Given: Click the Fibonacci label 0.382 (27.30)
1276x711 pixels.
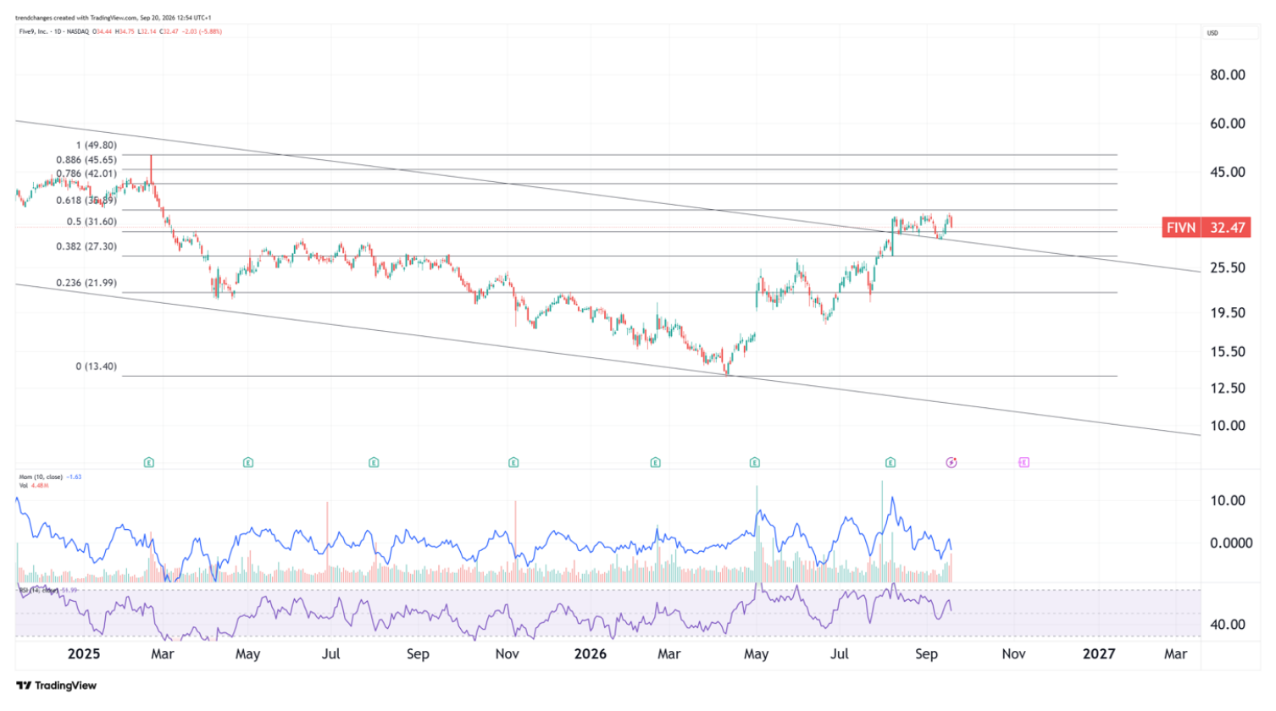Looking at the screenshot, I should coord(86,246).
